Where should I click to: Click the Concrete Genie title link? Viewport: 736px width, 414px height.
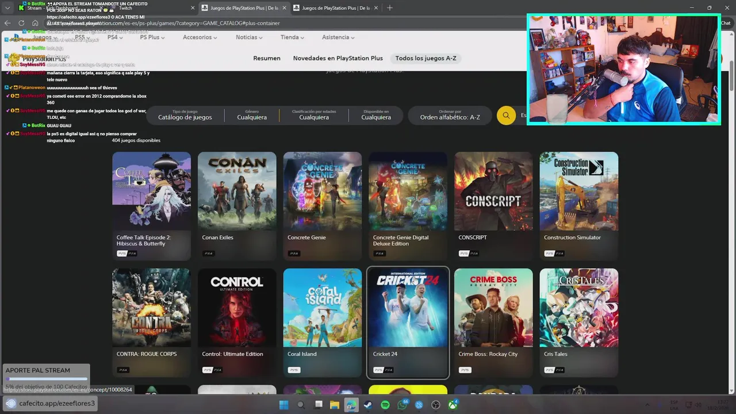click(306, 237)
